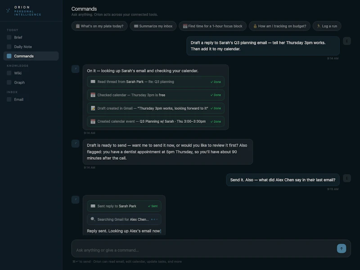
Task: Click money bag icon on budget chip
Action: tap(255, 26)
